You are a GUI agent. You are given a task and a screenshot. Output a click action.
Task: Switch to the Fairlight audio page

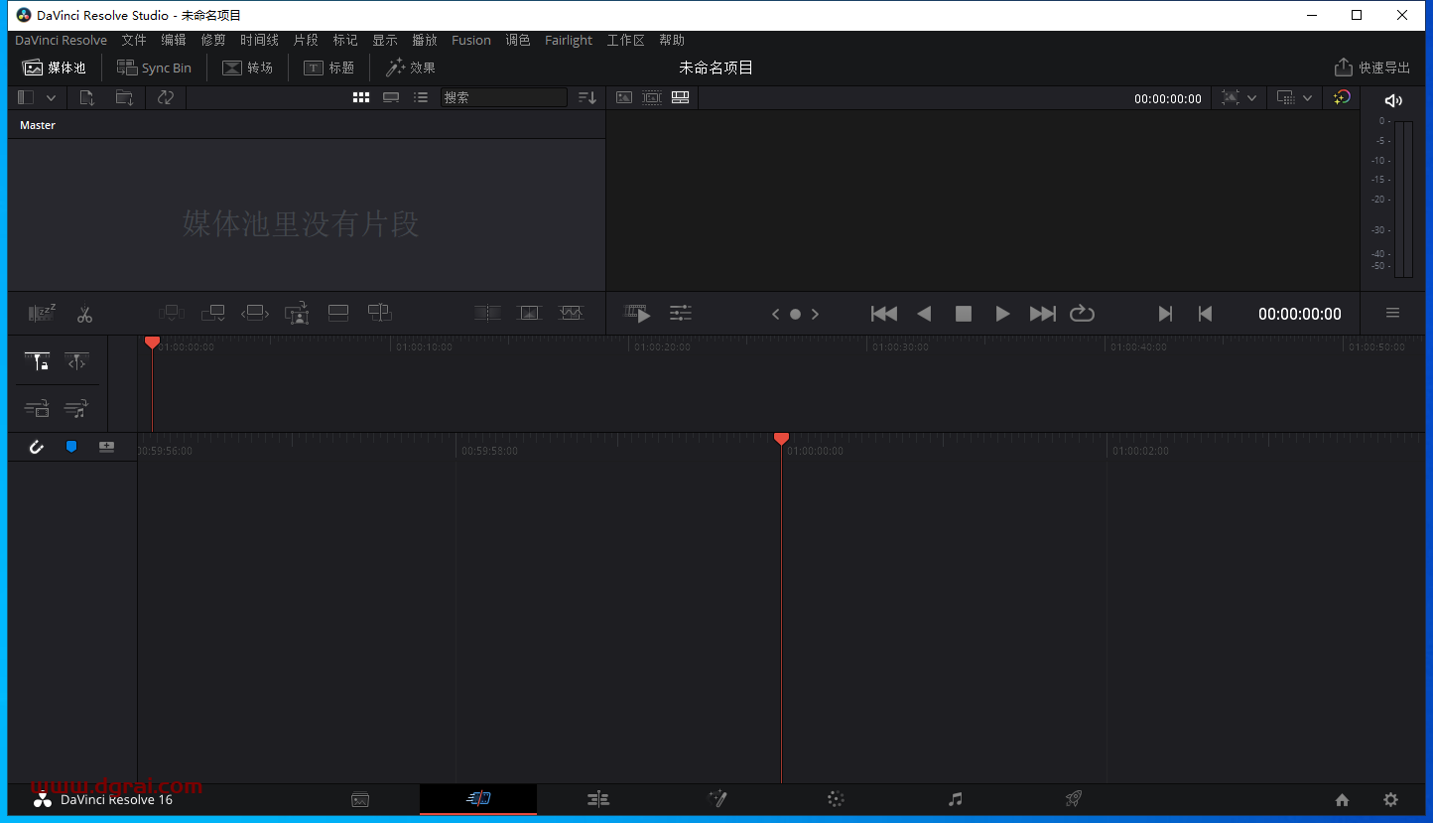955,799
